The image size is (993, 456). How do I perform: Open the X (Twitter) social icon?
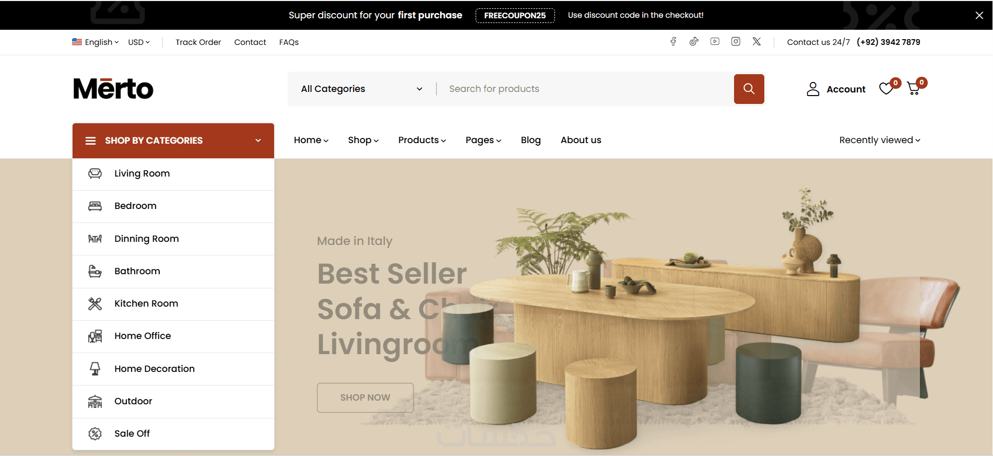click(x=756, y=42)
